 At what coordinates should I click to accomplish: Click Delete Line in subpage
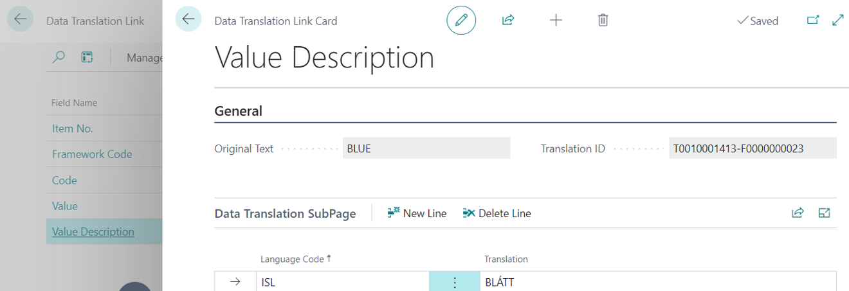pos(497,213)
